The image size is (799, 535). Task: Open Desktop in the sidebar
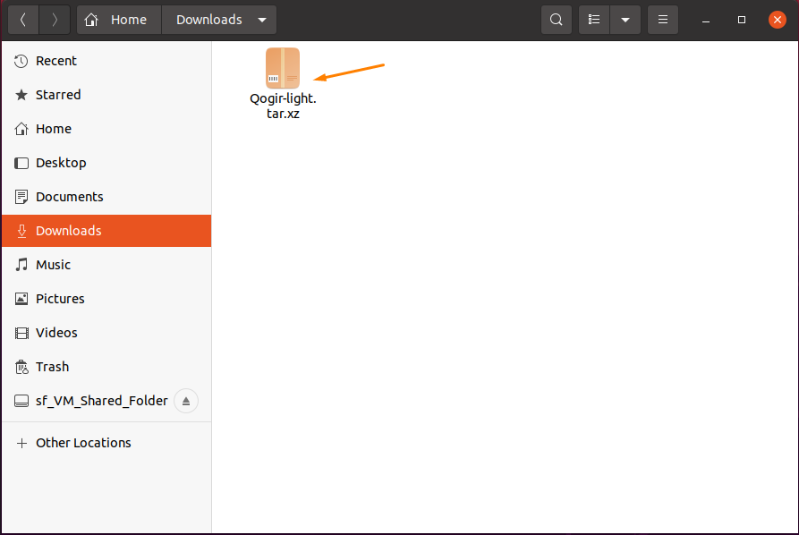pyautogui.click(x=106, y=163)
